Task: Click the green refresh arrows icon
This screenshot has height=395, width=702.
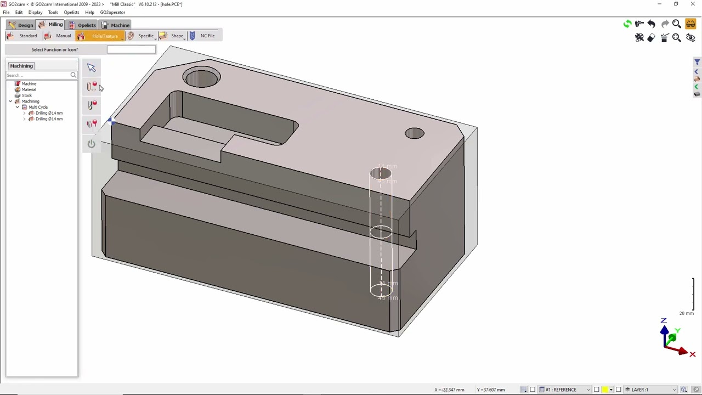Action: [627, 24]
